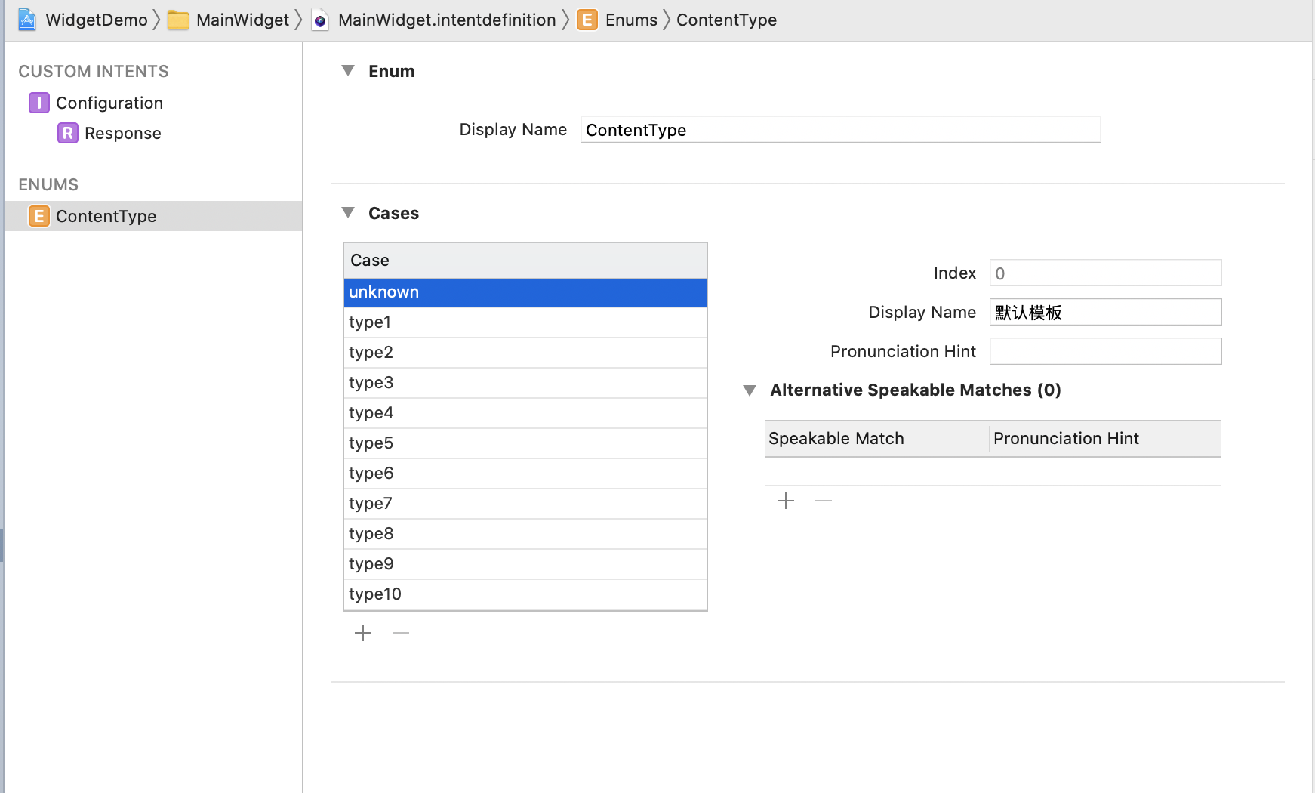Click the Response R icon in sidebar

click(68, 133)
